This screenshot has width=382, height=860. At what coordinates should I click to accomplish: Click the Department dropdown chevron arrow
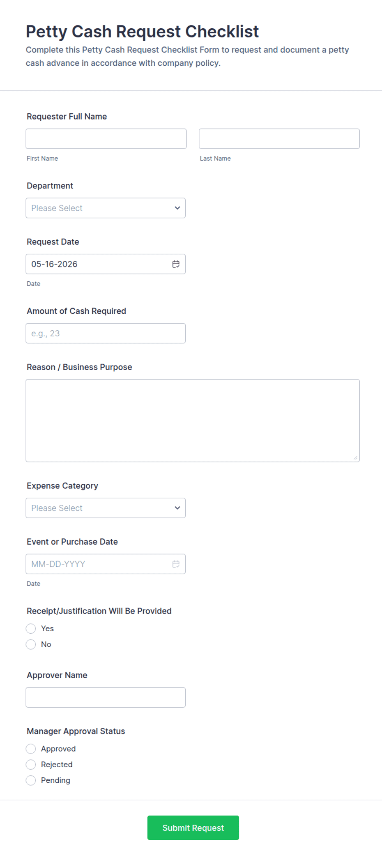pyautogui.click(x=177, y=208)
